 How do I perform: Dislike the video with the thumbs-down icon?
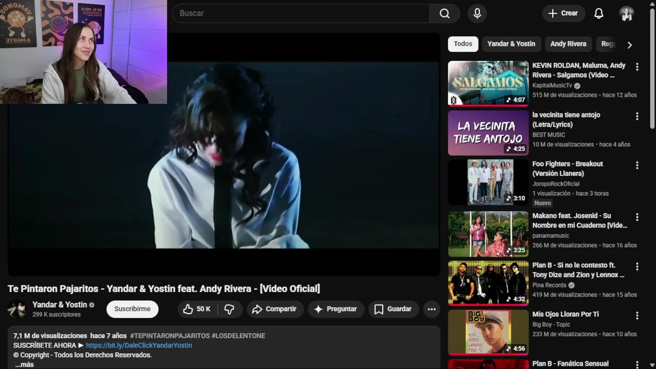point(229,309)
